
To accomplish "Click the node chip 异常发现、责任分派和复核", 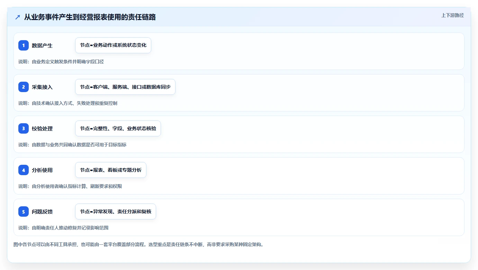I will coord(116,211).
